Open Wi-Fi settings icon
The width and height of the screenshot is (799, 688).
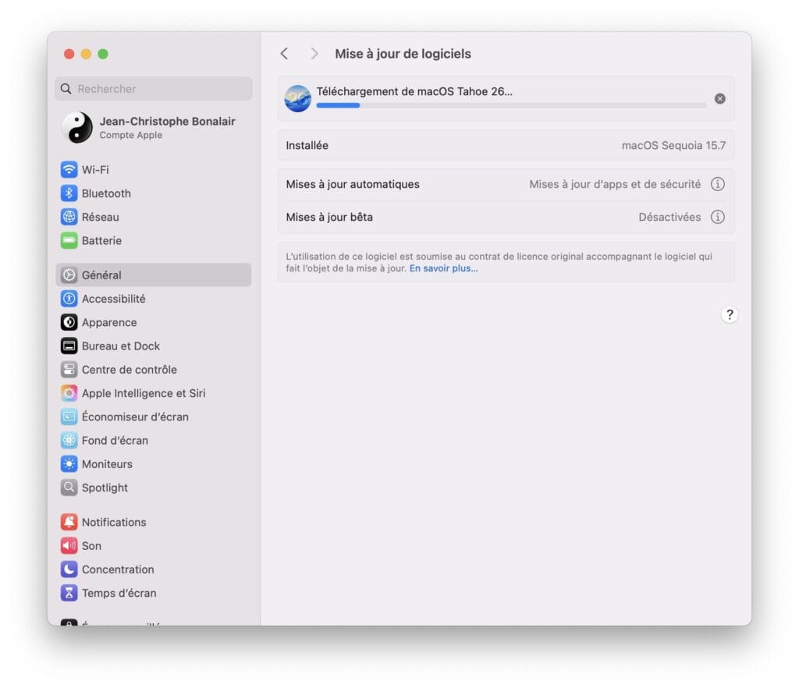69,169
